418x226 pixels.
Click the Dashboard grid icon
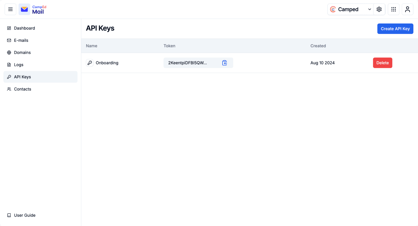pyautogui.click(x=9, y=28)
